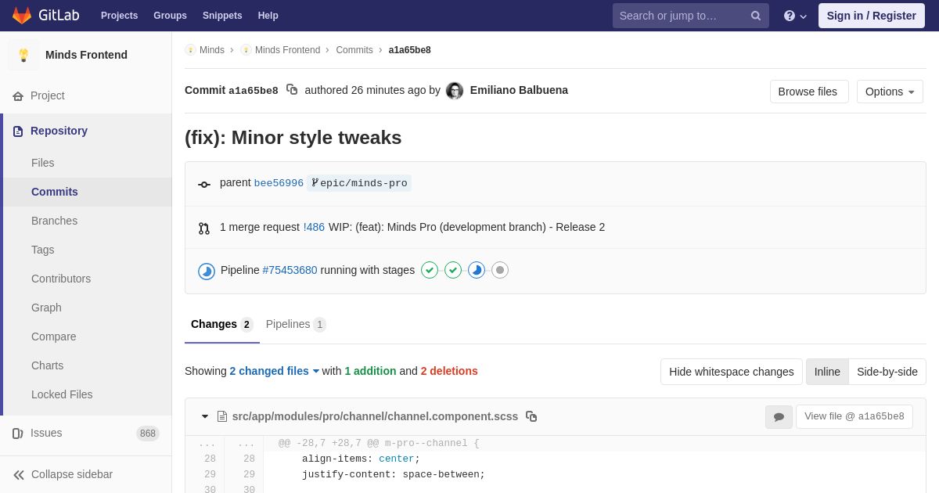The height and width of the screenshot is (493, 939).
Task: Click the Minds breadcrumb link
Action: tap(212, 50)
